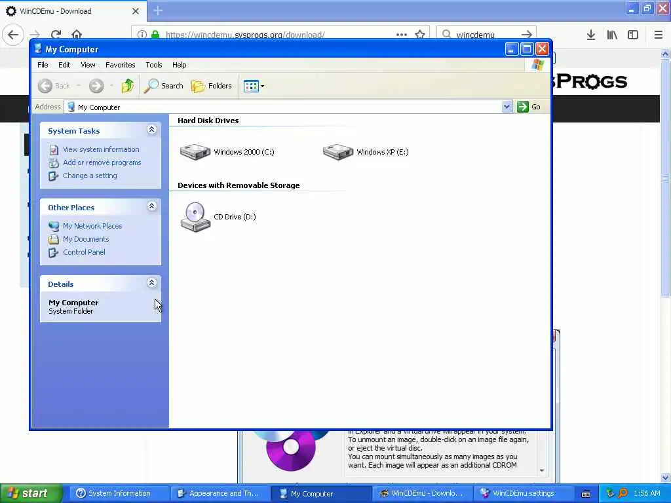Open the Windows 2000 (C:) drive icon
The height and width of the screenshot is (503, 671).
(x=195, y=152)
